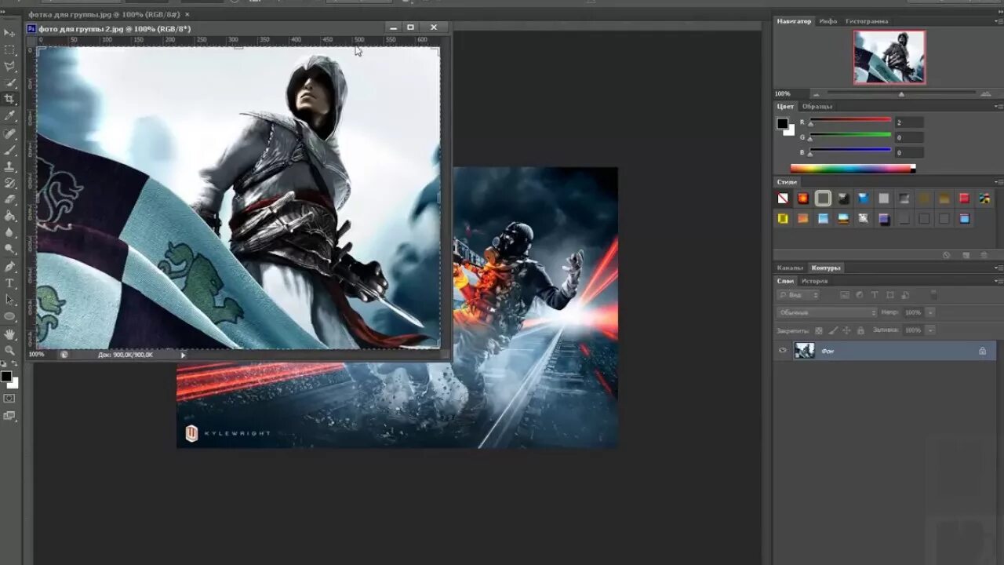Apply the no-style swatch in Styles
The image size is (1004, 565).
[783, 199]
